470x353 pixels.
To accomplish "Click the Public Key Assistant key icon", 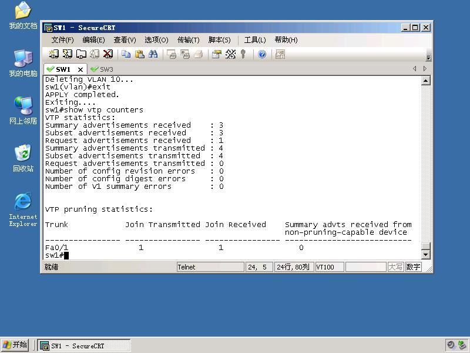I will click(243, 54).
